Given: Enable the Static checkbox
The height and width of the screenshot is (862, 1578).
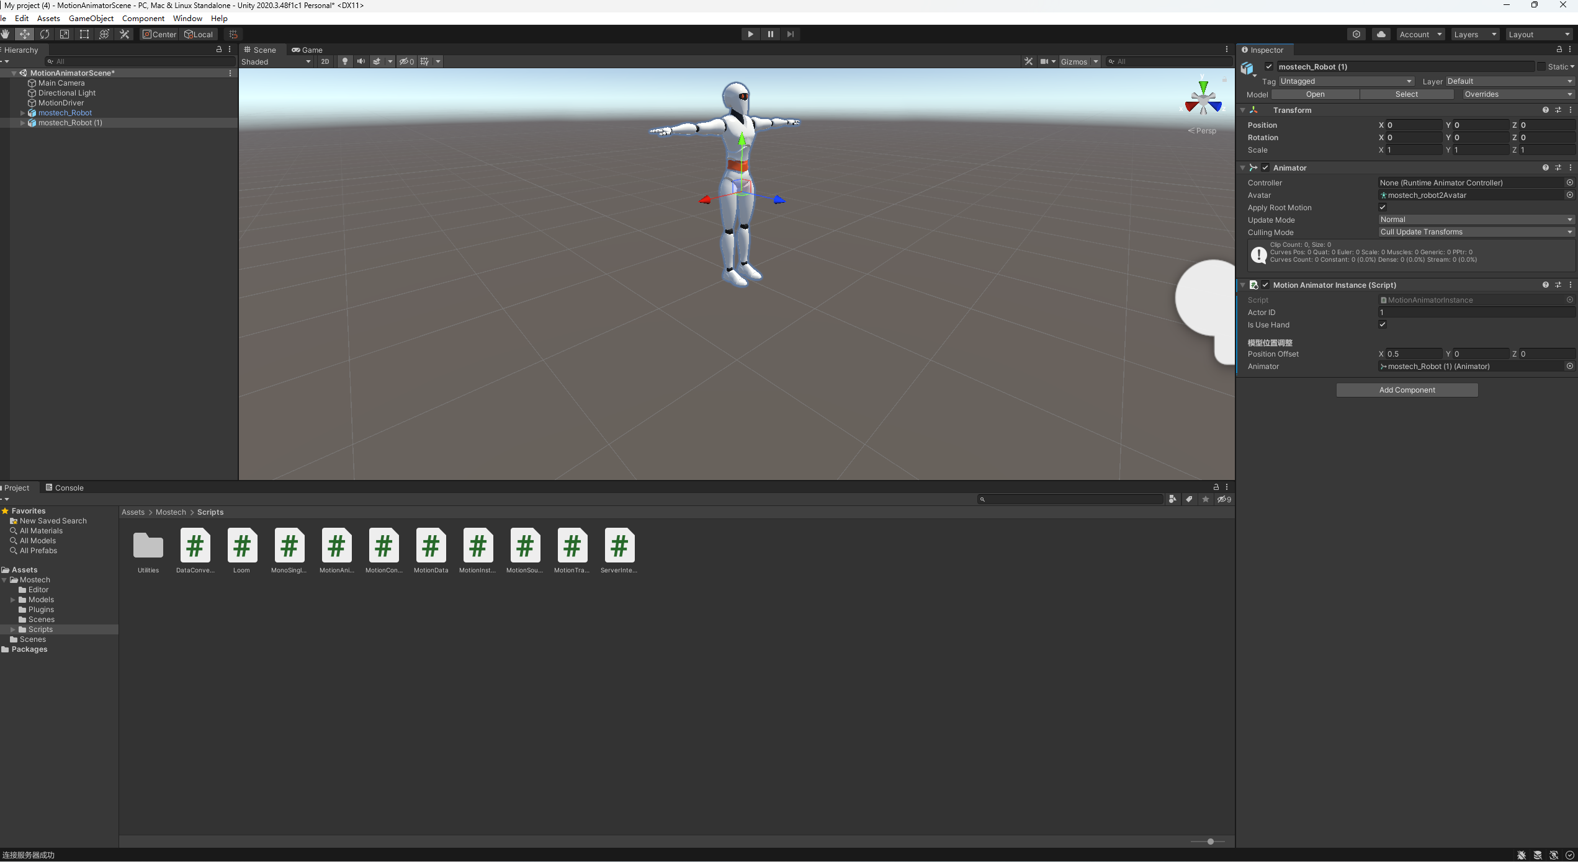Looking at the screenshot, I should pos(1541,66).
